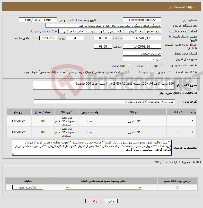The height and width of the screenshot is (208, 203).
Task: Open the اطلاعات تماس خریدار link
Action: click(x=44, y=31)
